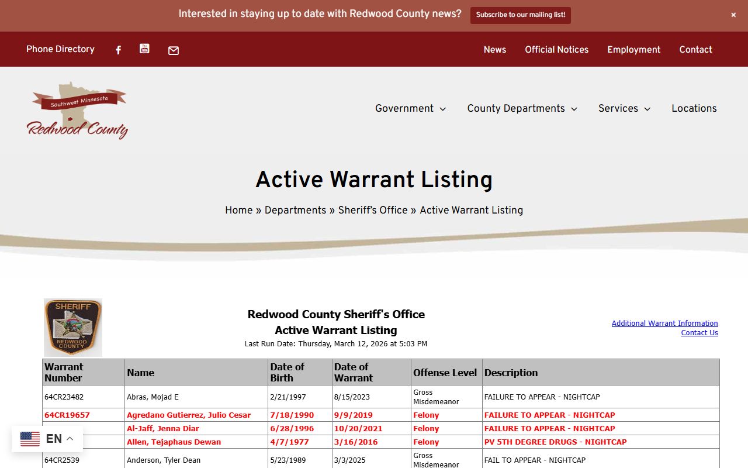Click the PV 5TH DEGREE DRUGS description
748x468 pixels.
point(555,442)
